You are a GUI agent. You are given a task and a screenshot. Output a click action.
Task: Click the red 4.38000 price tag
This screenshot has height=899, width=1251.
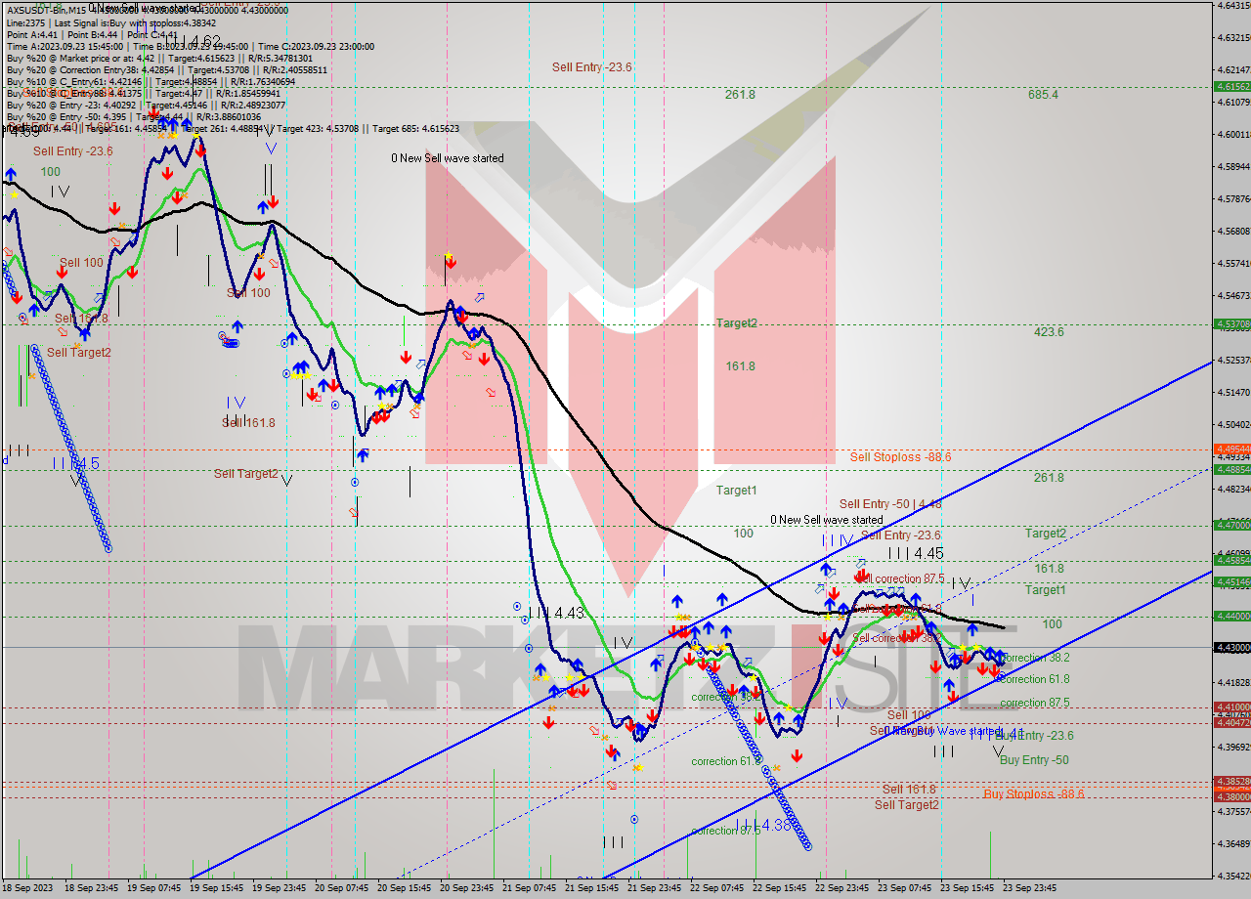(1231, 796)
